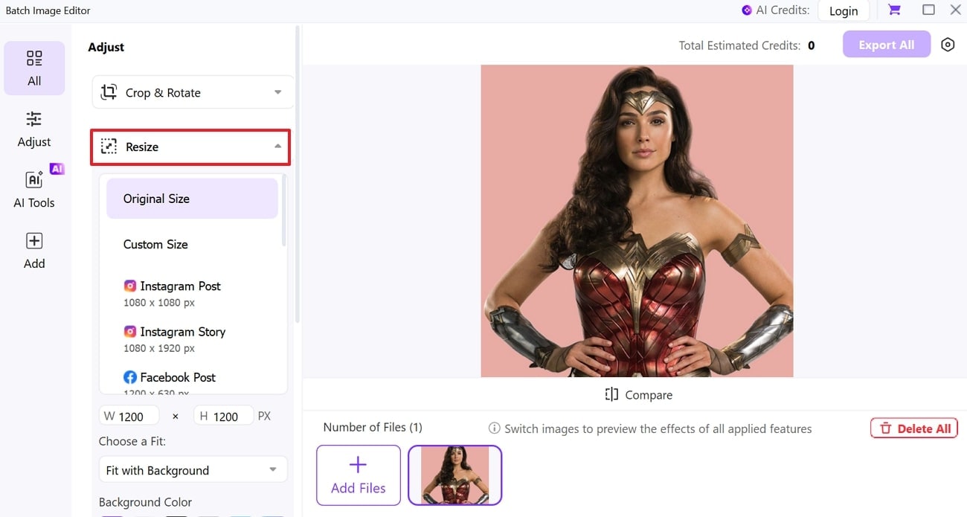Select the uploaded image thumbnail
This screenshot has width=967, height=517.
click(x=454, y=475)
